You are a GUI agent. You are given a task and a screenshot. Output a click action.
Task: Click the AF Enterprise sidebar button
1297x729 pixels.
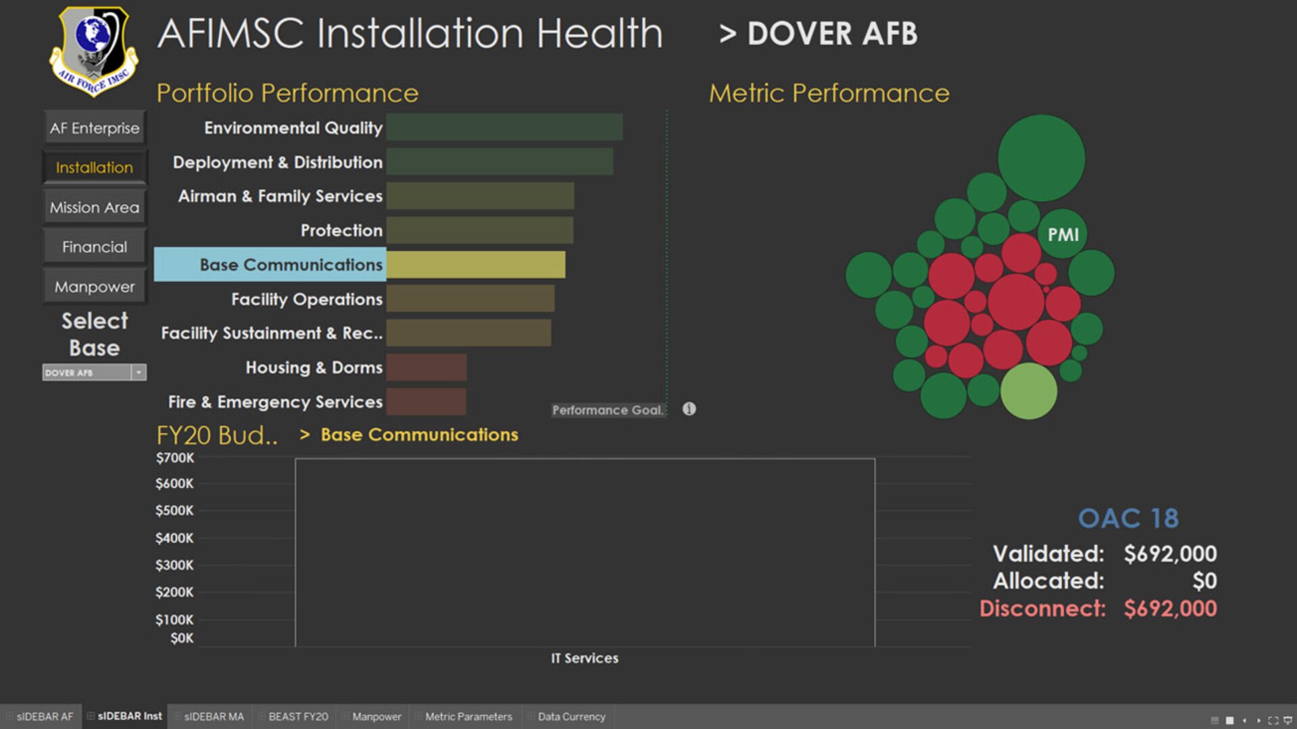pyautogui.click(x=94, y=127)
